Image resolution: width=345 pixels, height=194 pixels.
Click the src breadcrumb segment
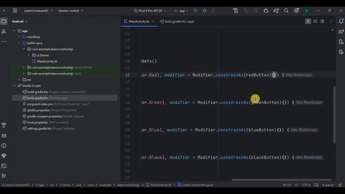coord(52,185)
